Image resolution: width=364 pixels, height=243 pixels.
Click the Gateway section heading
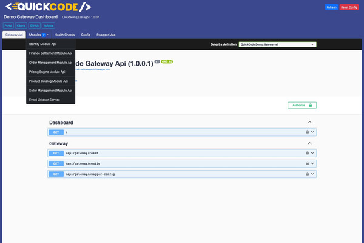point(58,143)
